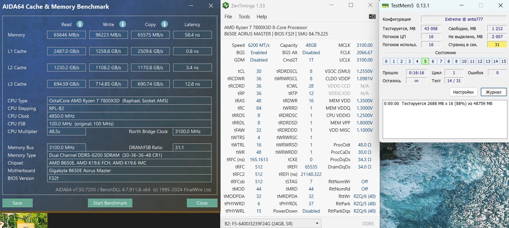Click the CPU Clock field 4850.0 MHz

tap(129, 116)
